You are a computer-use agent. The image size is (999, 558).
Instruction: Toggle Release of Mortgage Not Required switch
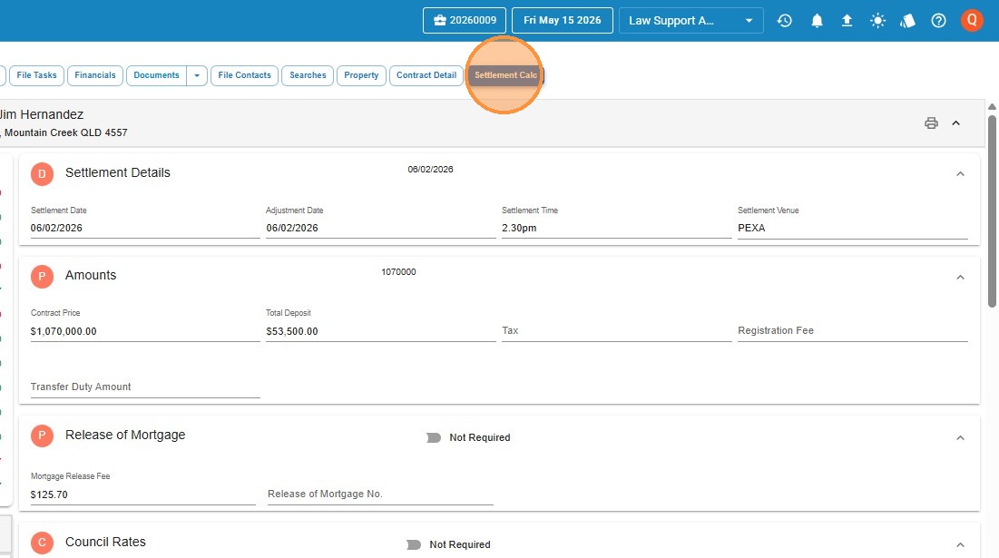click(433, 437)
